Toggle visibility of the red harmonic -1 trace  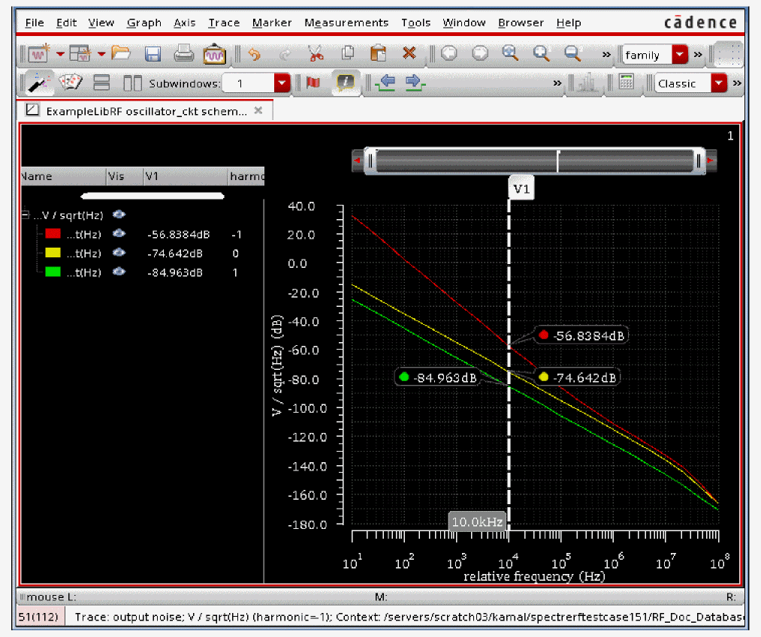118,234
